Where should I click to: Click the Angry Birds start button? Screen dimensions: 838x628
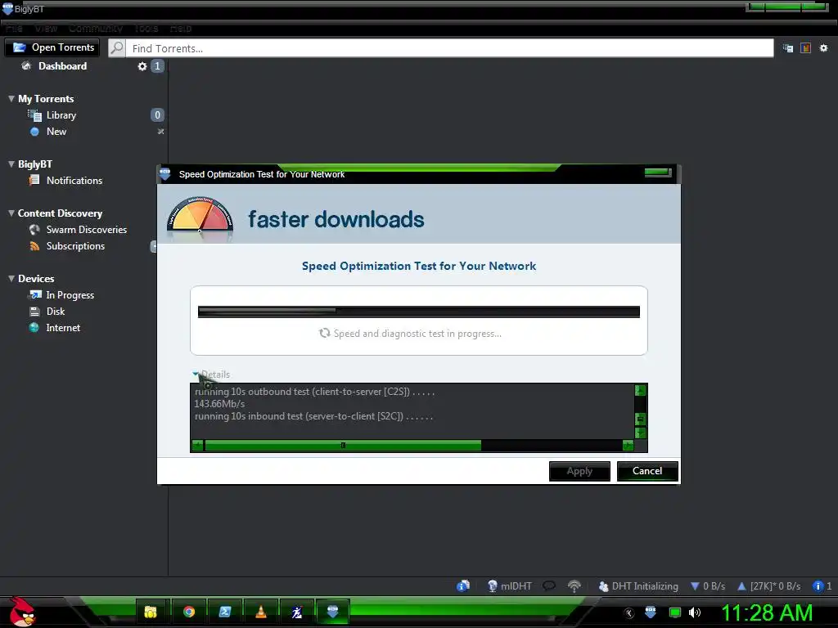click(x=22, y=612)
